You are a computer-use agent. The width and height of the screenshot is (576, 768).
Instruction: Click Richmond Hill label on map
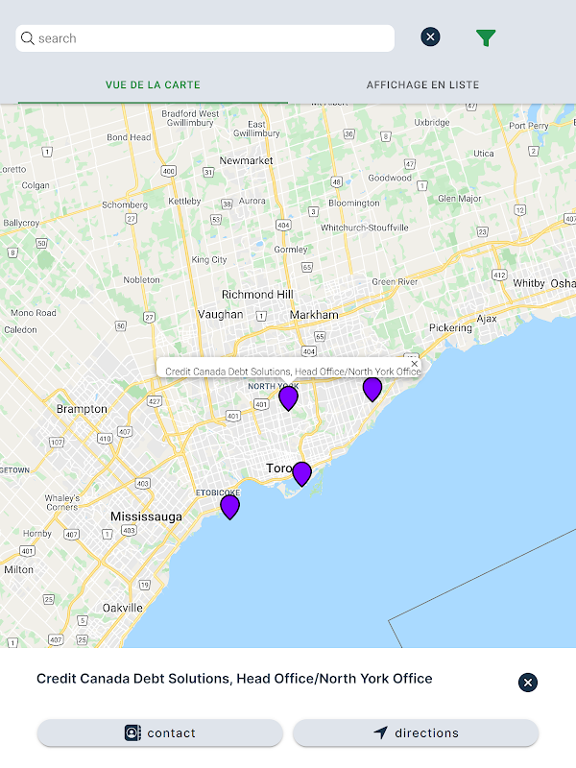257,295
